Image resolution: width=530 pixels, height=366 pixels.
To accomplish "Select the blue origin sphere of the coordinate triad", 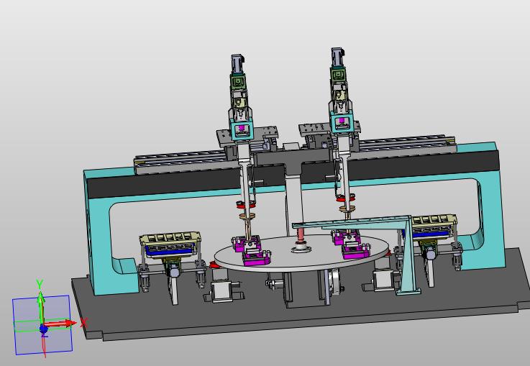I will point(44,329).
